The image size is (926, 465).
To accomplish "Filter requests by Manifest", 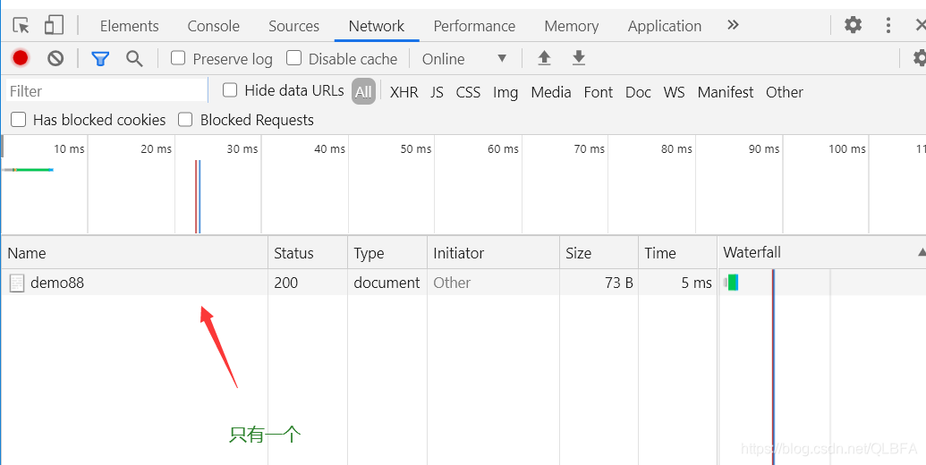I will pos(726,92).
